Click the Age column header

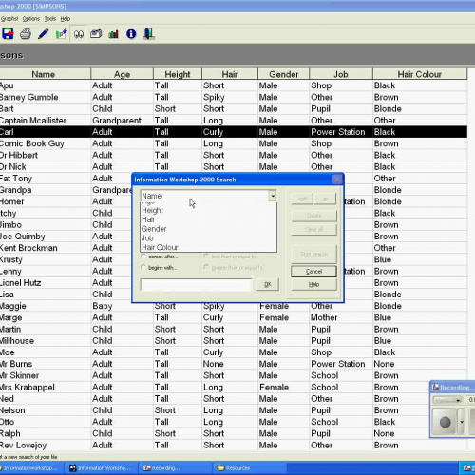tap(122, 74)
